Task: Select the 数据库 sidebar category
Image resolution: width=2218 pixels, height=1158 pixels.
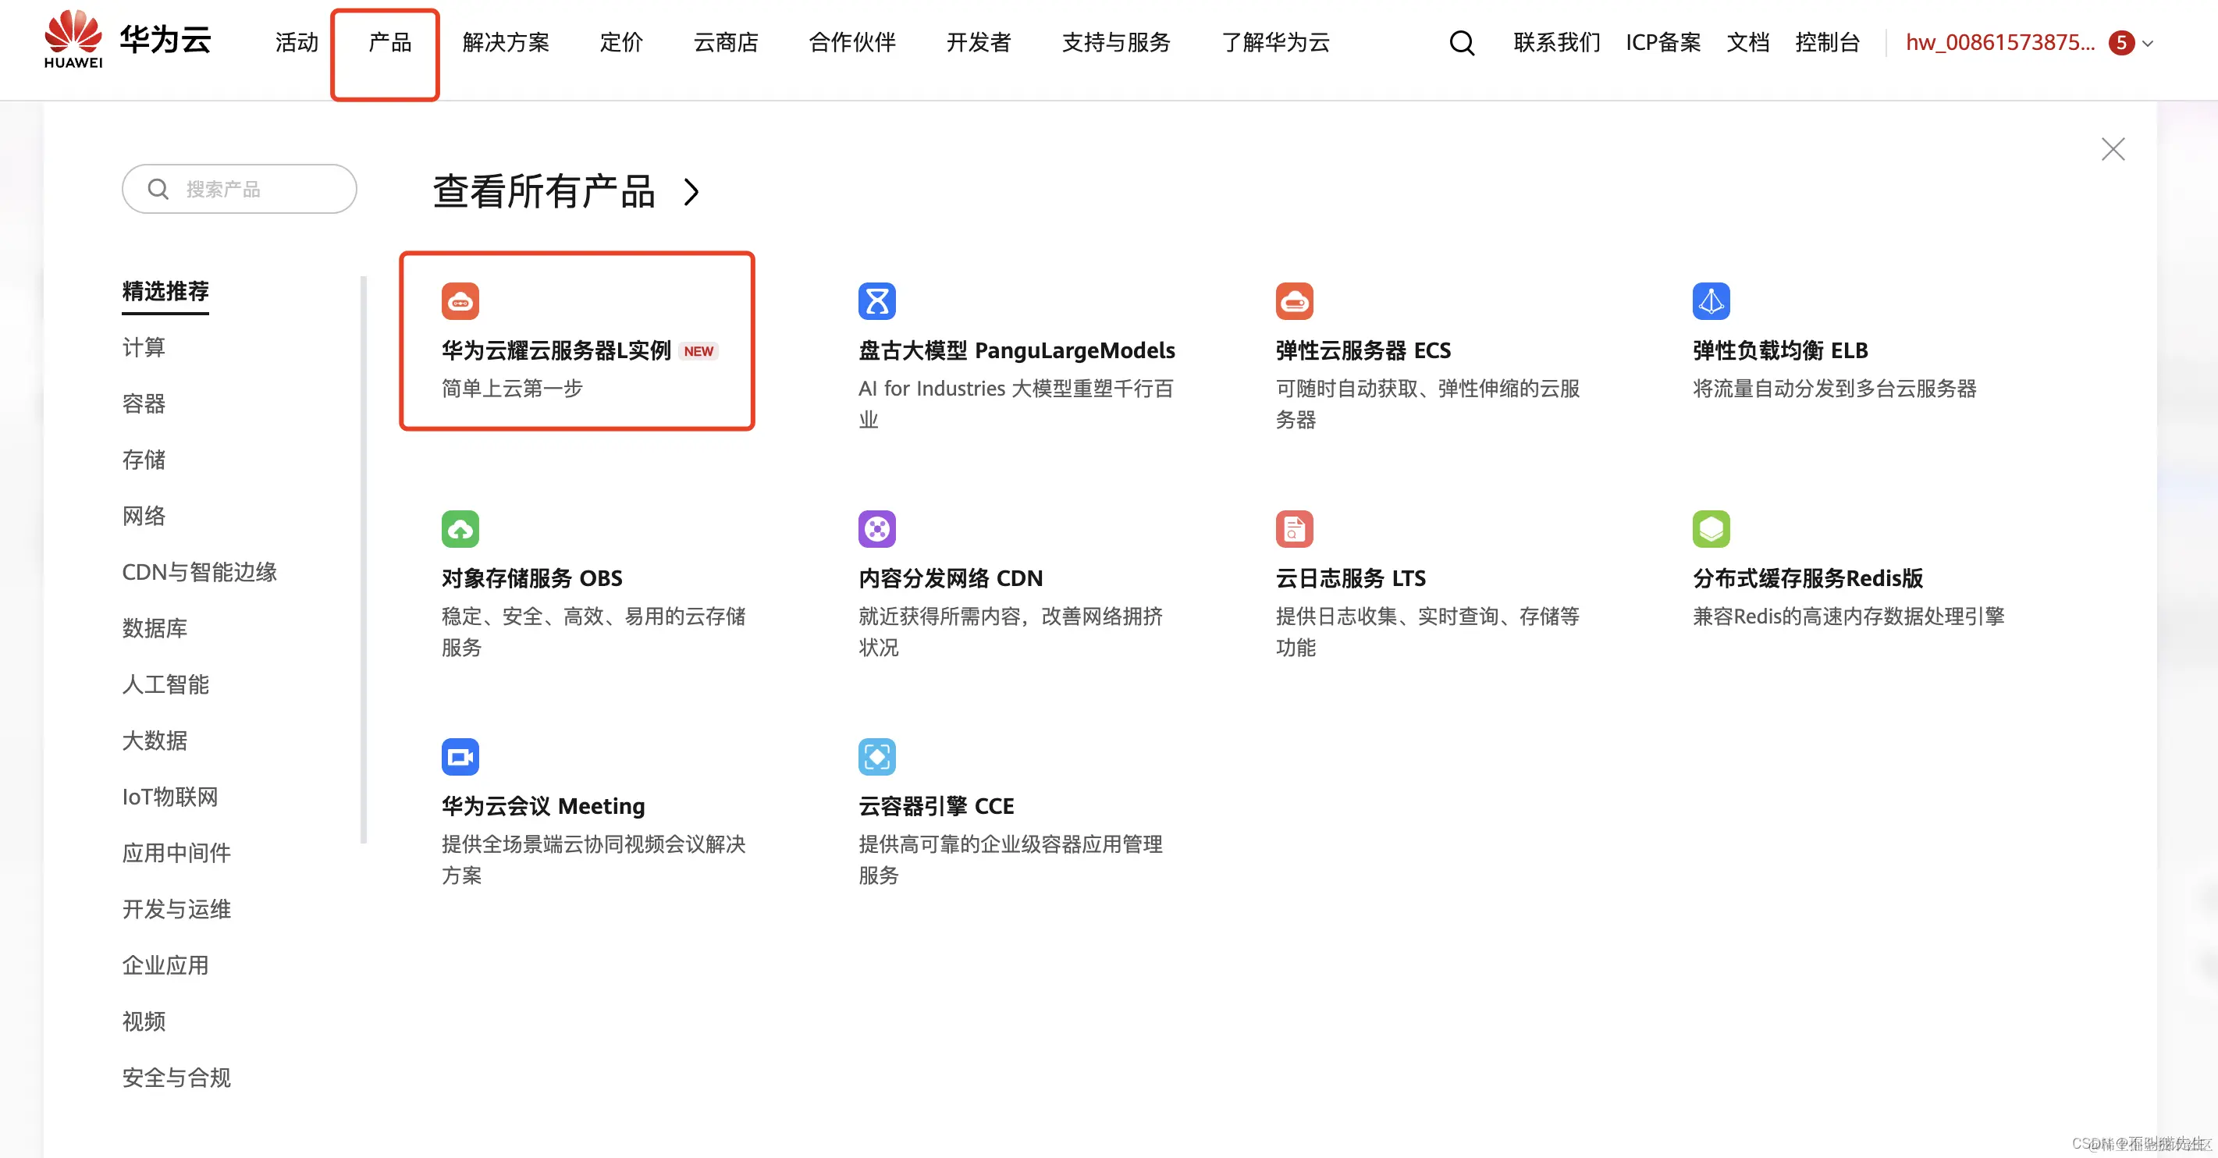Action: (156, 628)
